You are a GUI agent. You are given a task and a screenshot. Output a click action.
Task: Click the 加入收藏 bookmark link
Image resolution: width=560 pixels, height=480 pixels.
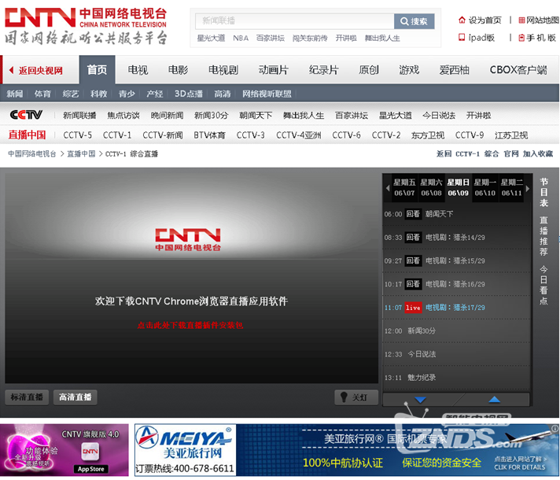(x=538, y=154)
